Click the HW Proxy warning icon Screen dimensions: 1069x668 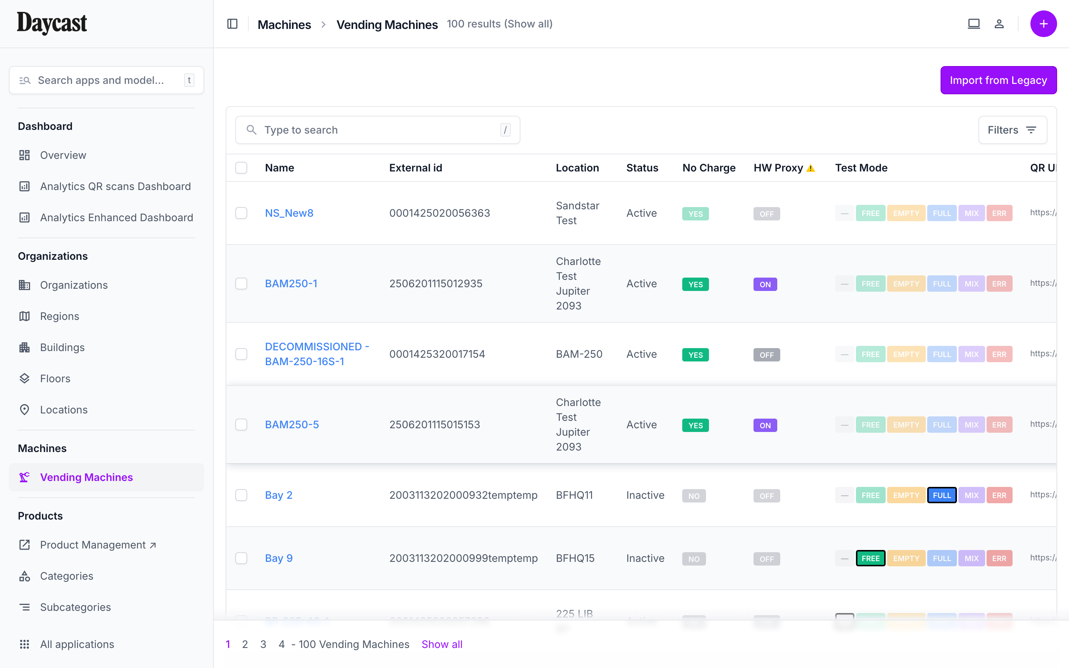[x=811, y=168]
